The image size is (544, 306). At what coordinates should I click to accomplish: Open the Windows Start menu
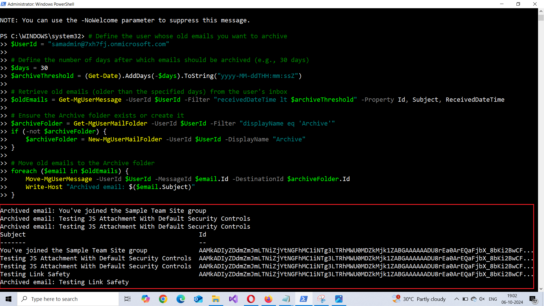(x=8, y=299)
